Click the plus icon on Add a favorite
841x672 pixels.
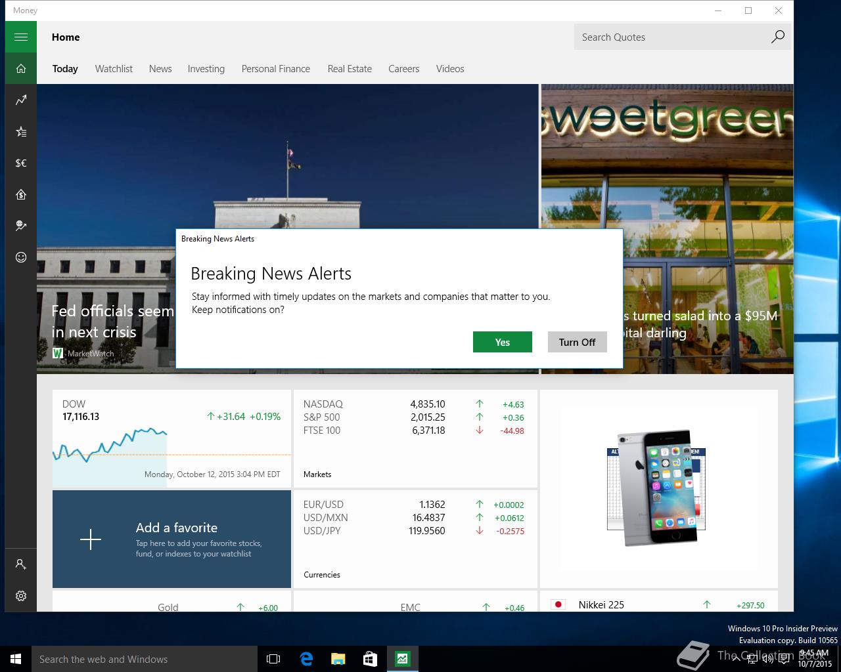pyautogui.click(x=91, y=539)
